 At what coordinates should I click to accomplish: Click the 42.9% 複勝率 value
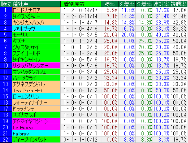tap(179, 22)
